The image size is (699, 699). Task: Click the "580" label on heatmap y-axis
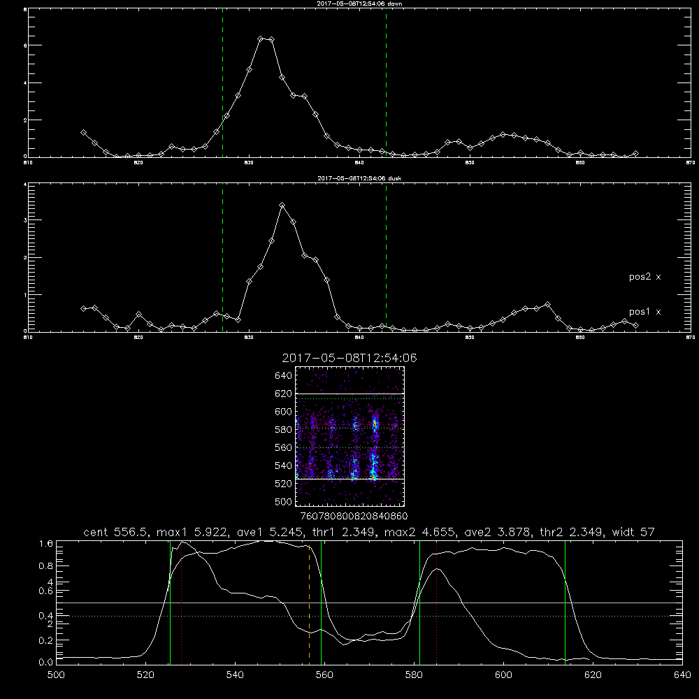284,430
